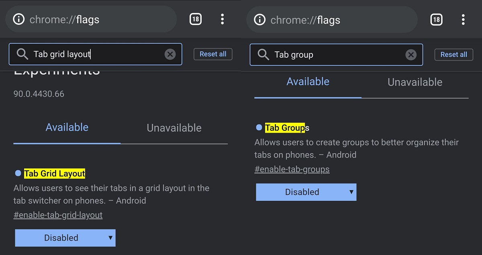
Task: Tap the site info icon in left address bar
Action: pos(18,19)
